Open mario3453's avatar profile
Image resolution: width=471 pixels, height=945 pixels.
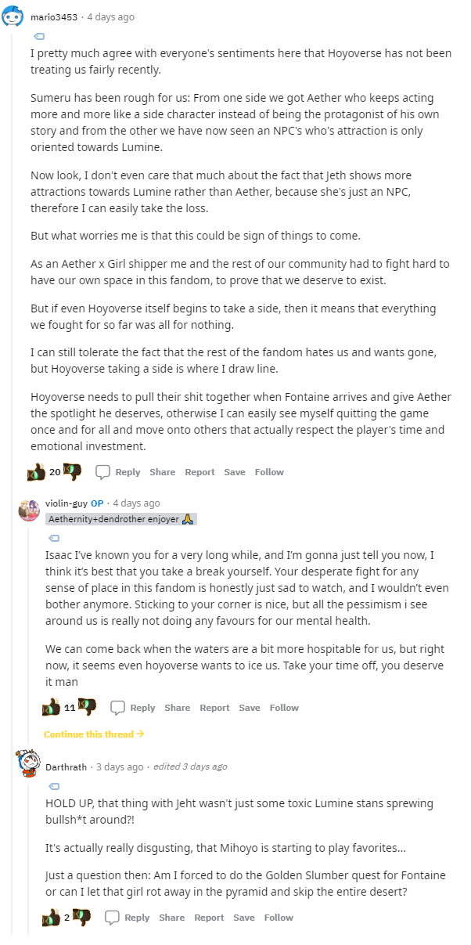(12, 16)
